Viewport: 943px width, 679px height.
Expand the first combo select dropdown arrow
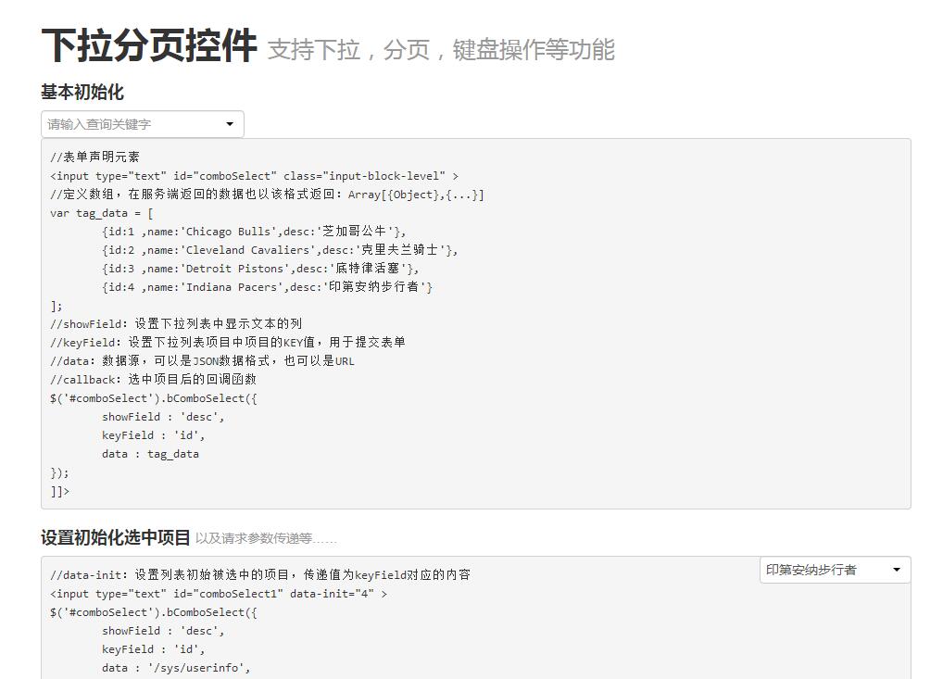pyautogui.click(x=230, y=124)
